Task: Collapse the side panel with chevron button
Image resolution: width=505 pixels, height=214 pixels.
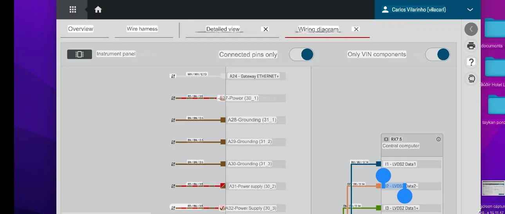Action: (471, 29)
